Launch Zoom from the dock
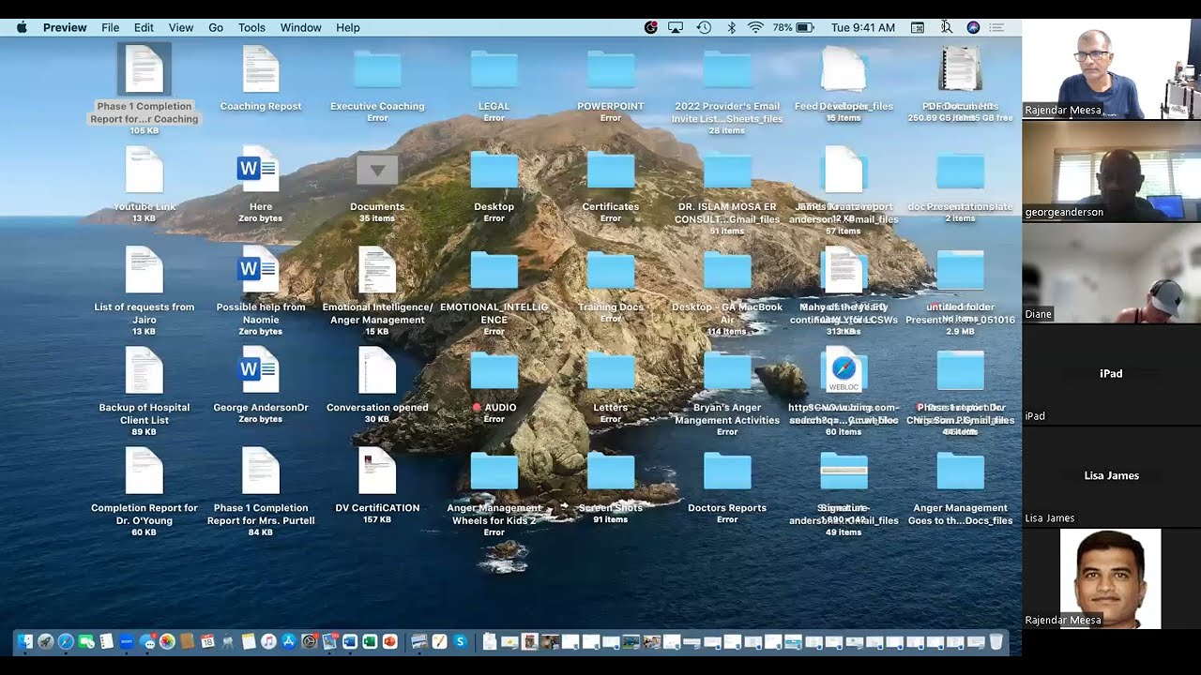This screenshot has height=675, width=1201. (x=127, y=642)
